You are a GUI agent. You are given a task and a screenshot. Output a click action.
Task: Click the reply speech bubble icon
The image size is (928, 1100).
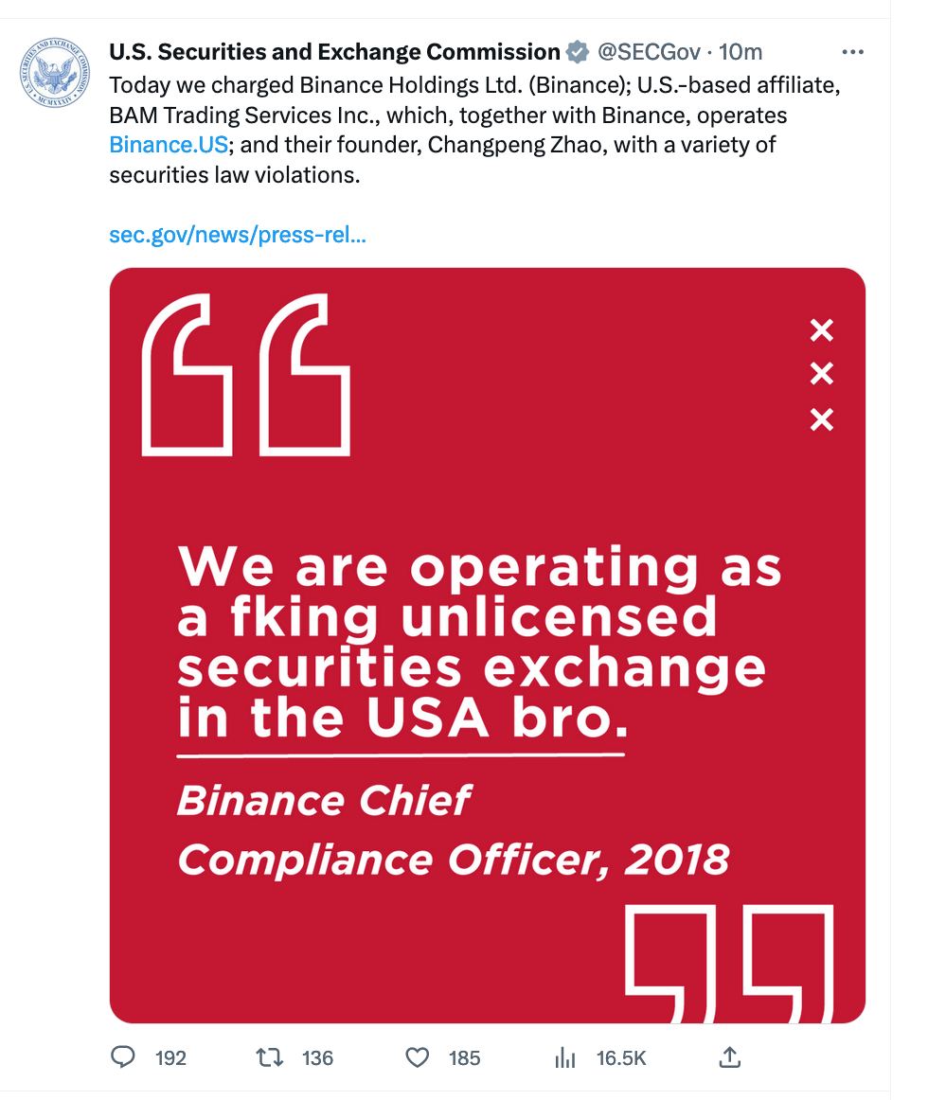pos(123,1056)
